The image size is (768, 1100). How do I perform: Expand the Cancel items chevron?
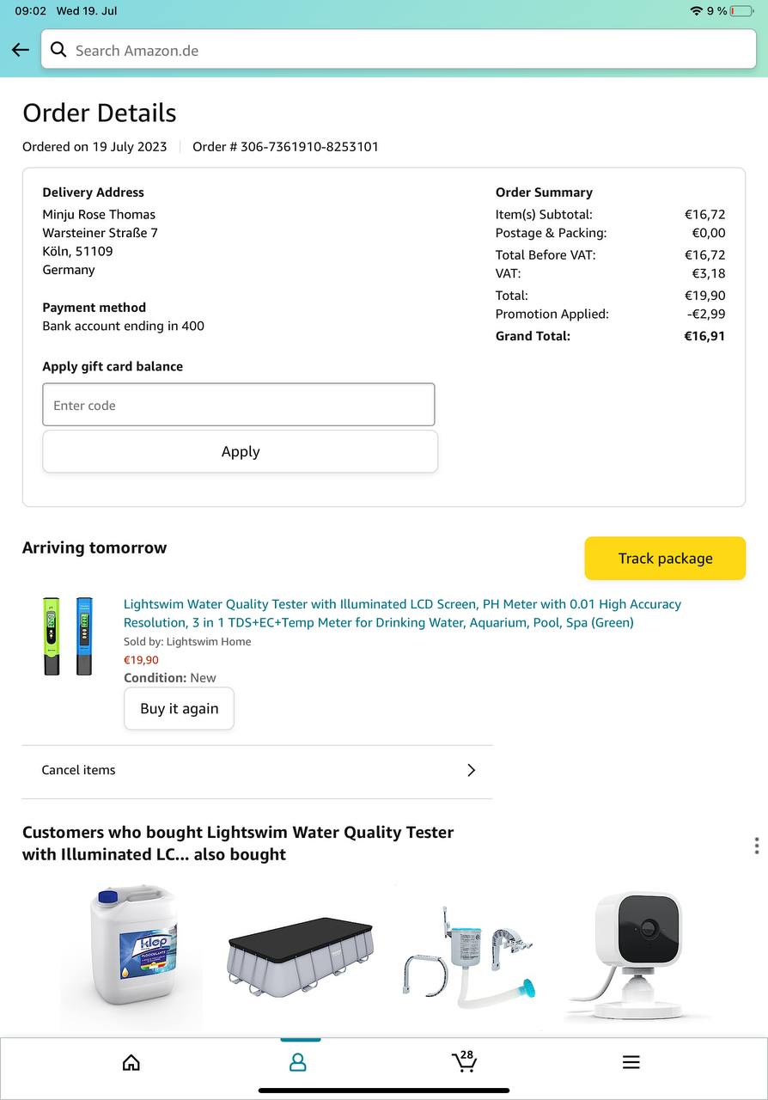[471, 770]
